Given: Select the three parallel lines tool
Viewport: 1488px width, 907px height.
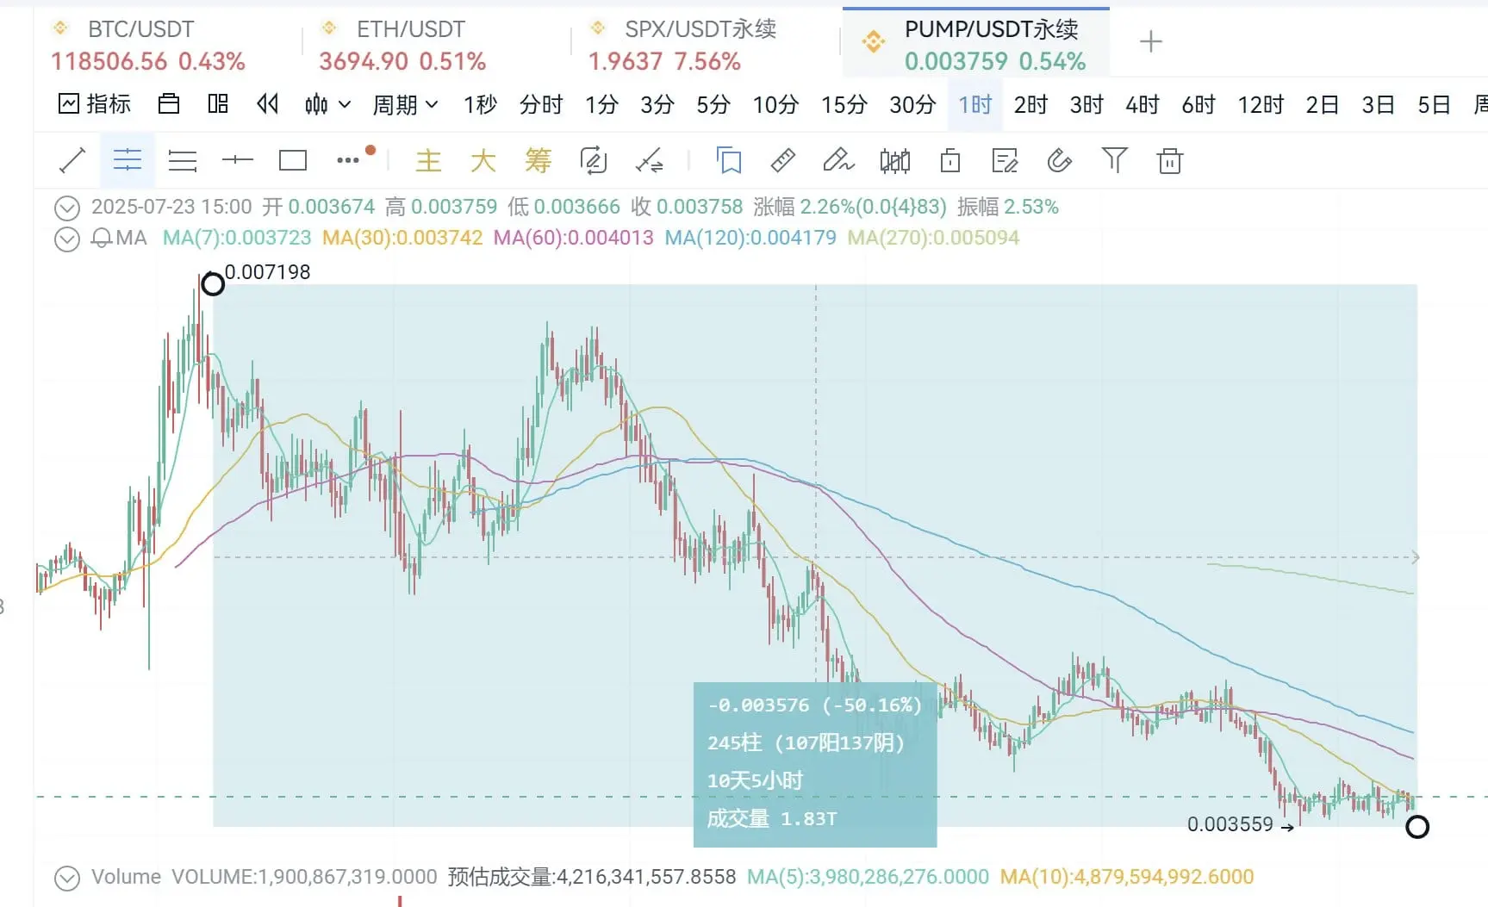Looking at the screenshot, I should pos(183,160).
